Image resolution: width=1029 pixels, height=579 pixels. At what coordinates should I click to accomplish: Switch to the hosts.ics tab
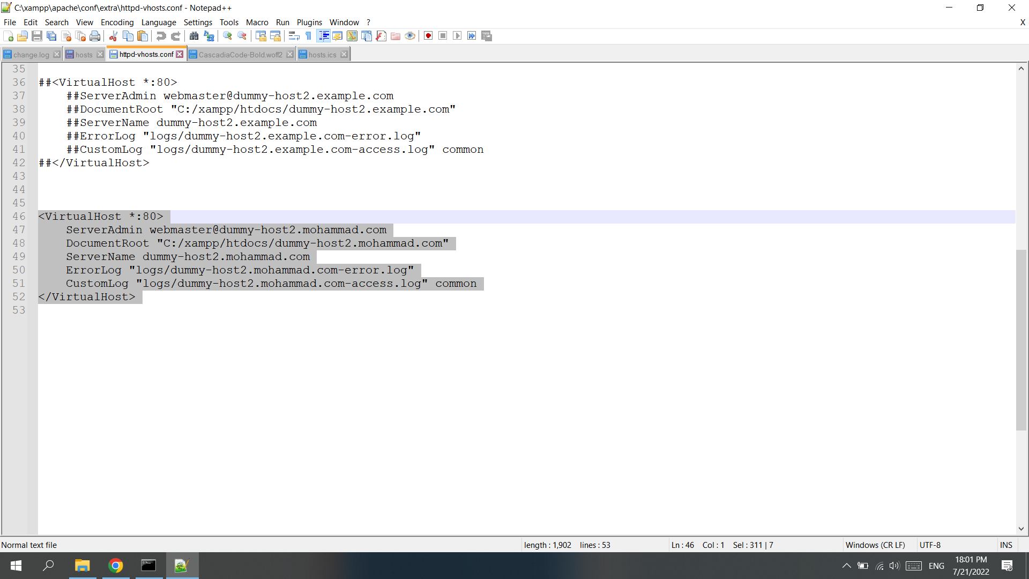point(322,55)
